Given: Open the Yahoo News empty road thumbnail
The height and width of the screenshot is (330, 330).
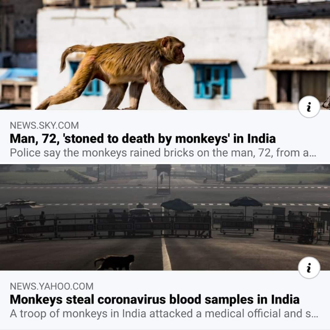Looking at the screenshot, I should coord(165,217).
